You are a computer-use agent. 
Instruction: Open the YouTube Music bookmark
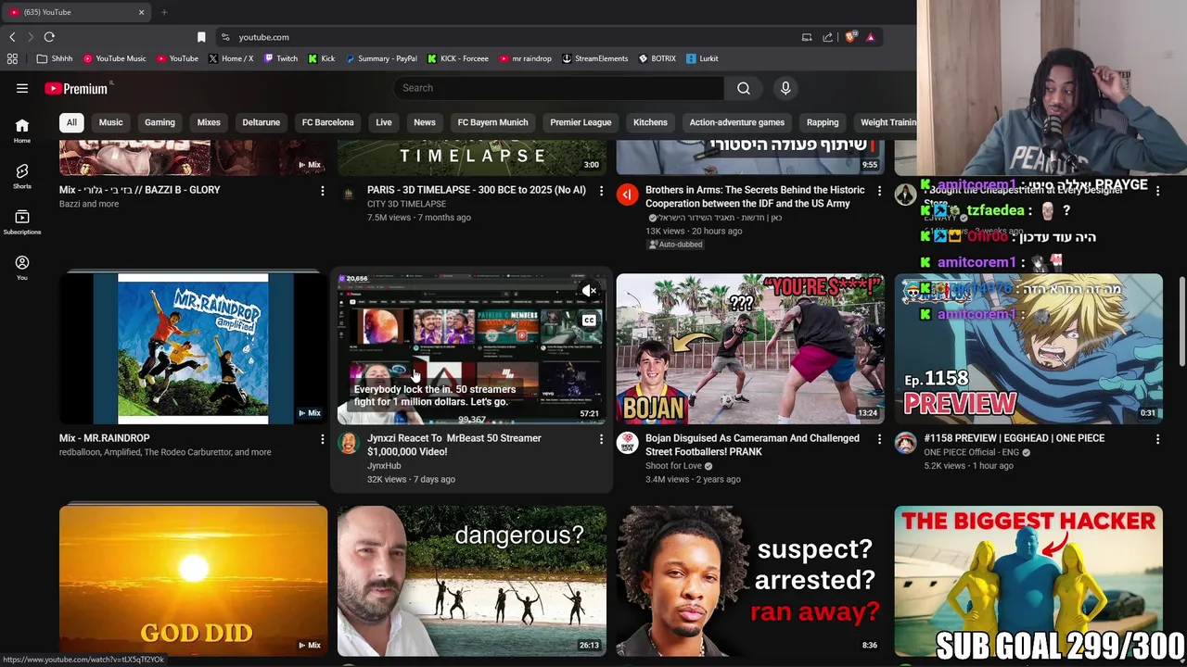[114, 58]
